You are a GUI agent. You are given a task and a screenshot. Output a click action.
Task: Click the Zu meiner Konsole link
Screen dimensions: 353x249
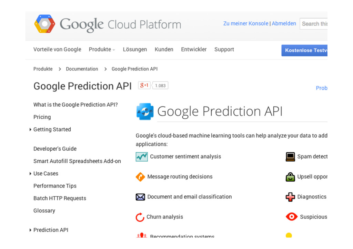[x=245, y=24]
